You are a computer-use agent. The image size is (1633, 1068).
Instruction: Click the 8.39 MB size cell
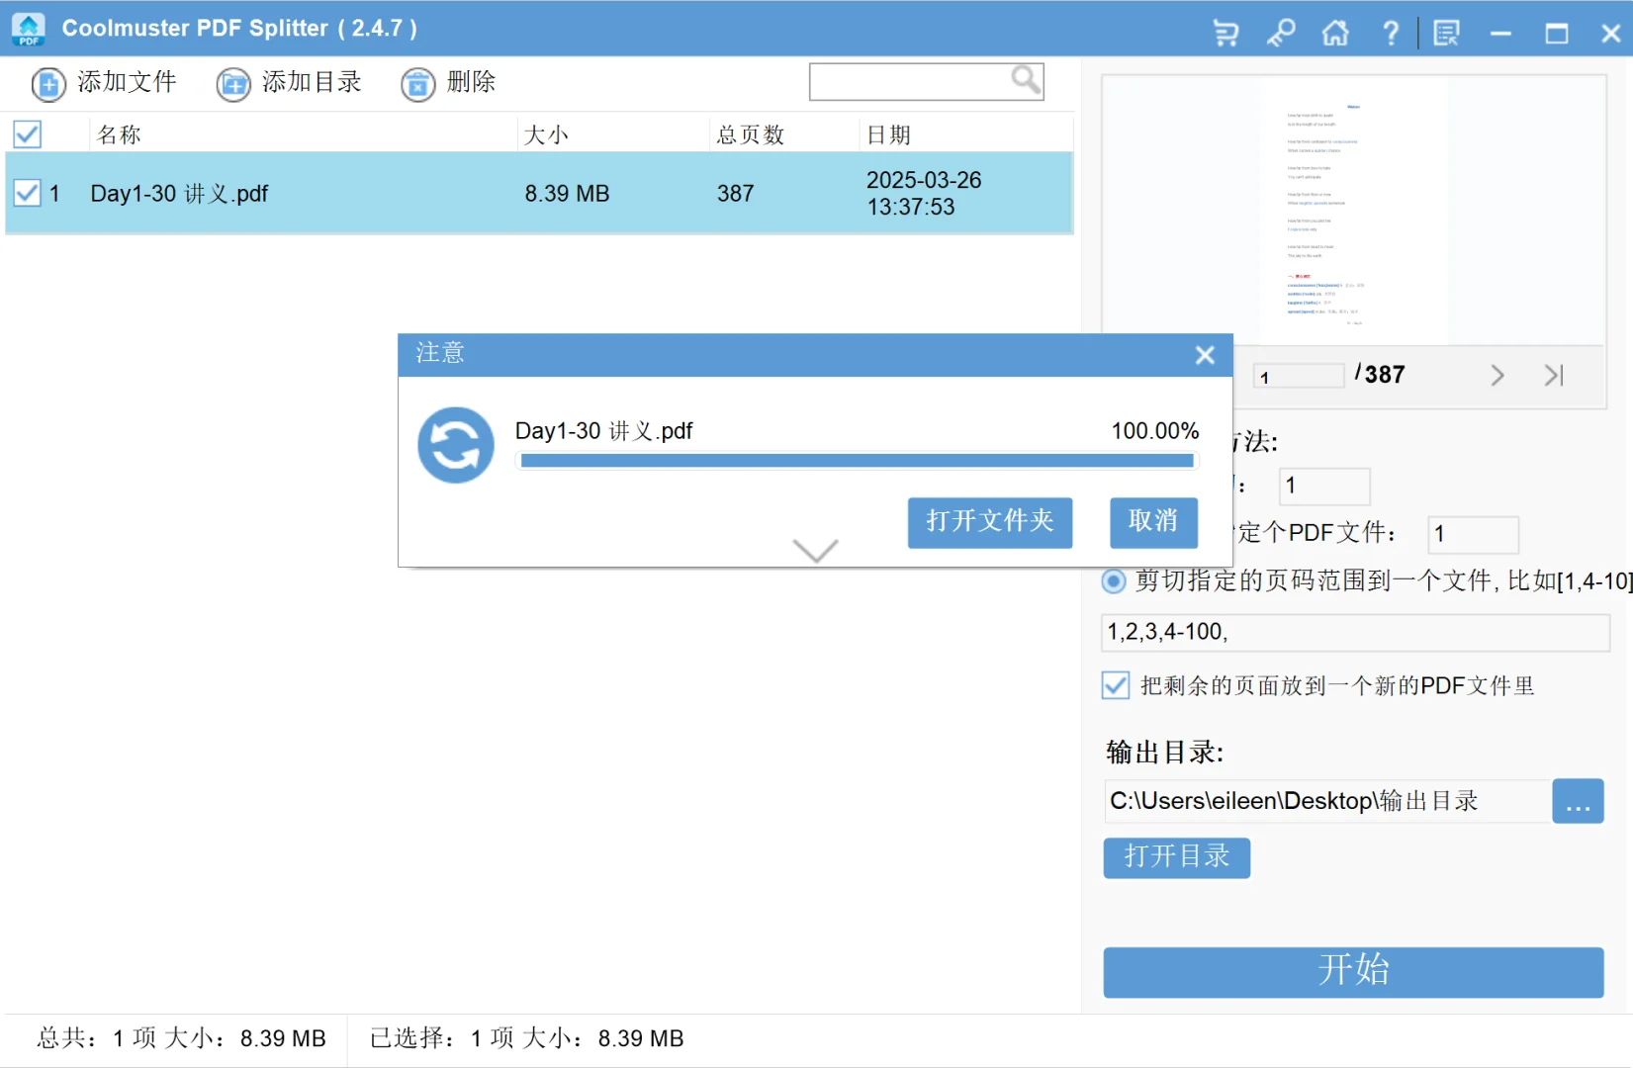point(567,194)
